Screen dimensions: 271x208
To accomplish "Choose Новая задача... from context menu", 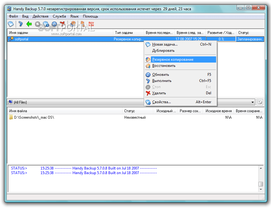I will (x=180, y=44).
